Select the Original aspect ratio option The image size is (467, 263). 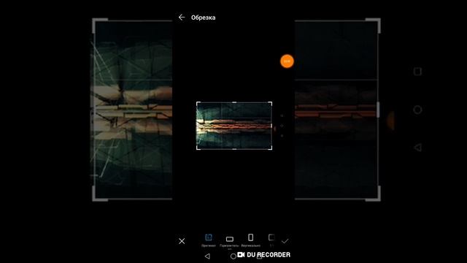coord(209,240)
